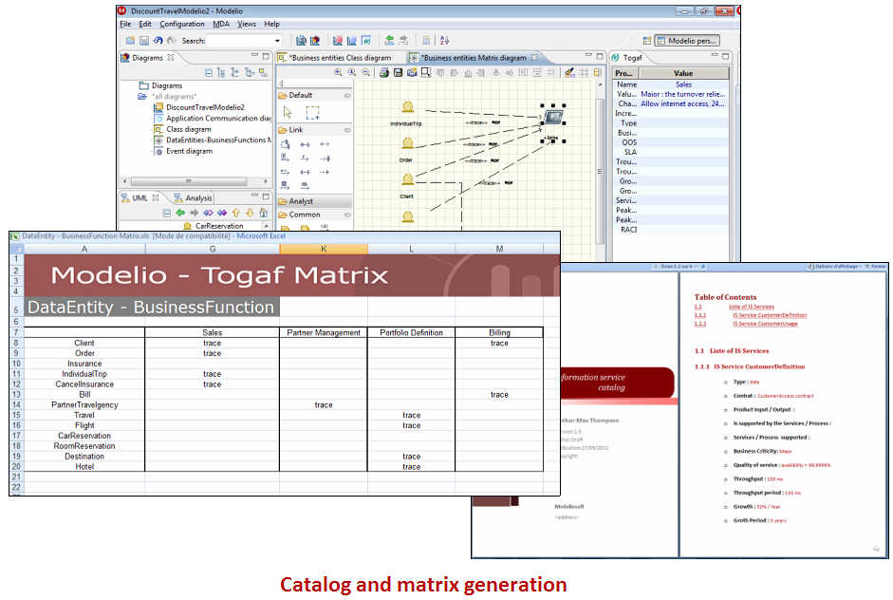Hide the palette with the collapse triangle
The height and width of the screenshot is (600, 893).
tap(281, 84)
